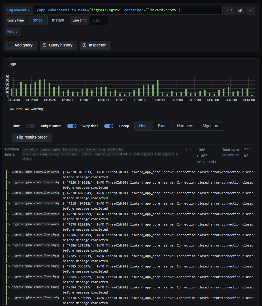Select Signature deduplication mode

pyautogui.click(x=211, y=126)
